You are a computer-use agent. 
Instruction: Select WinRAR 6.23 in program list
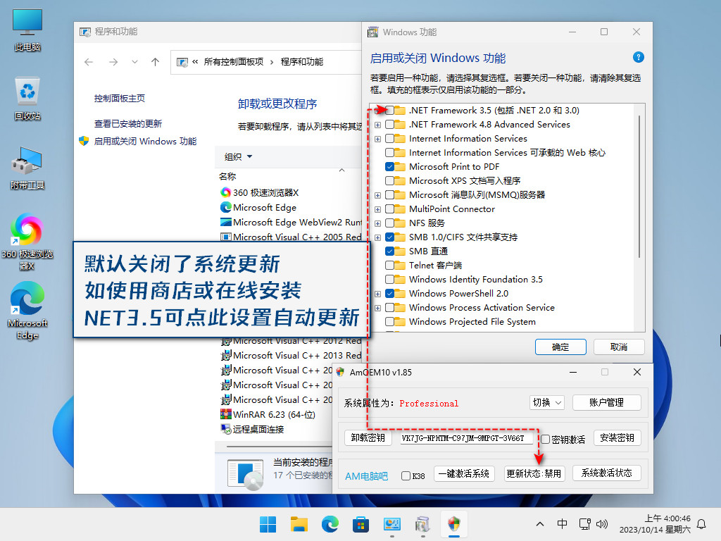[x=268, y=414]
